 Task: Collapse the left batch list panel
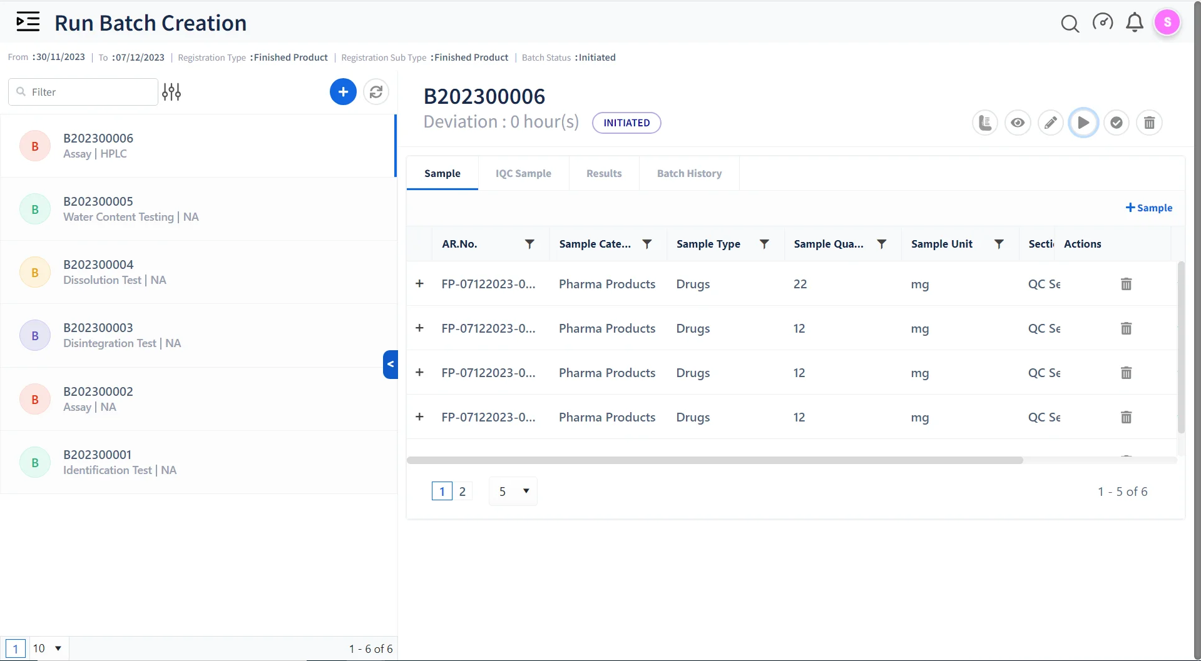[x=391, y=364]
